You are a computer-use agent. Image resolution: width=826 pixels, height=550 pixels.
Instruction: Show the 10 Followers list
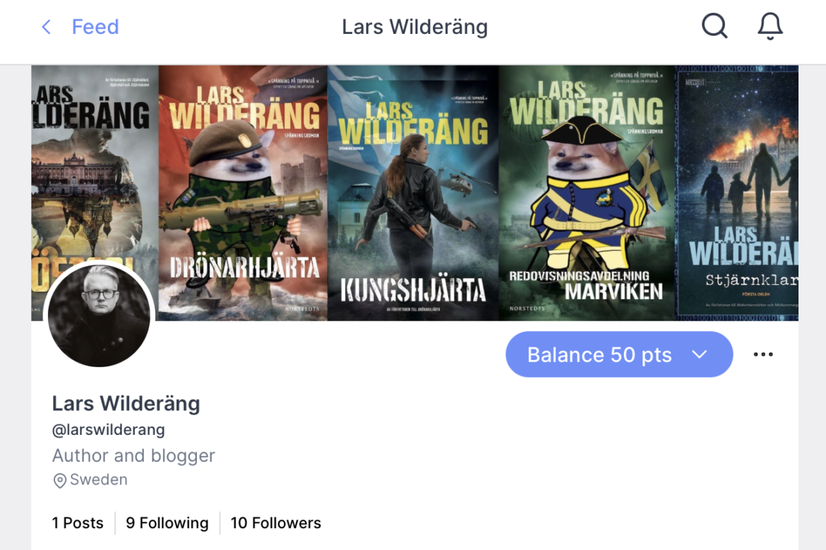[x=275, y=522]
